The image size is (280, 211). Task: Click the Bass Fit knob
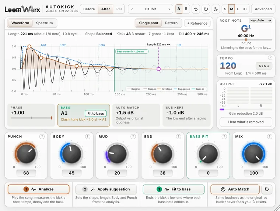coord(208,154)
